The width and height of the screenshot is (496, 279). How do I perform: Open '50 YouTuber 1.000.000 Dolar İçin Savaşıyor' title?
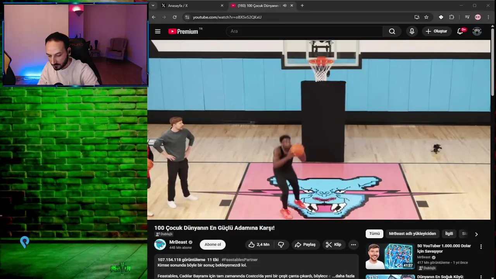click(x=444, y=248)
